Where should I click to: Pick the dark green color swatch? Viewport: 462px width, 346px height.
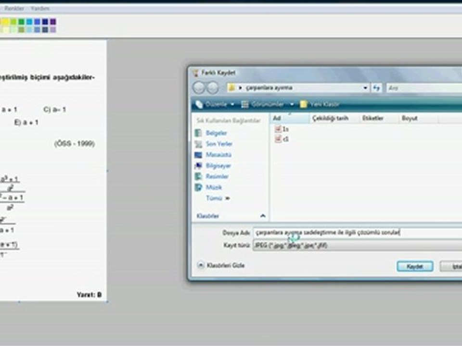click(x=21, y=22)
